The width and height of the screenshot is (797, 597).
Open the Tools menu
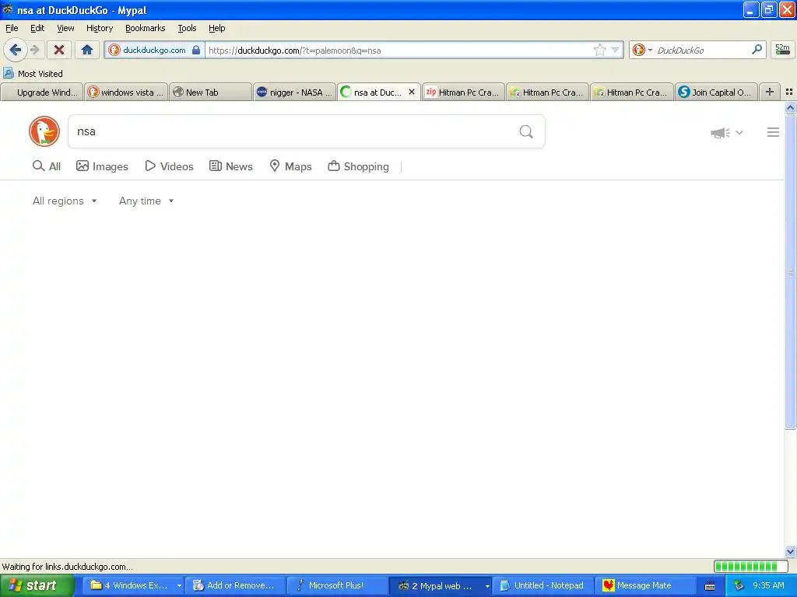187,28
